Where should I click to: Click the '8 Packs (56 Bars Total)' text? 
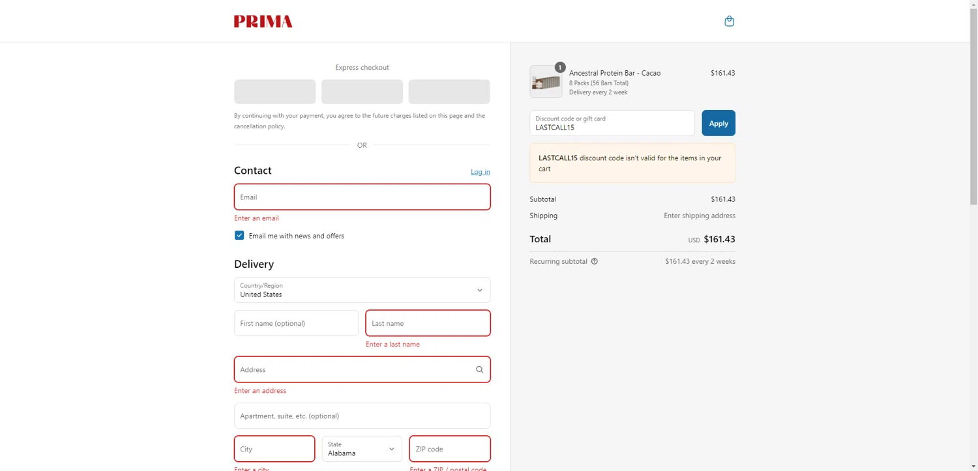click(x=599, y=83)
